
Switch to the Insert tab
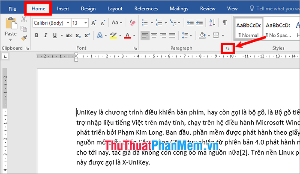(x=63, y=9)
